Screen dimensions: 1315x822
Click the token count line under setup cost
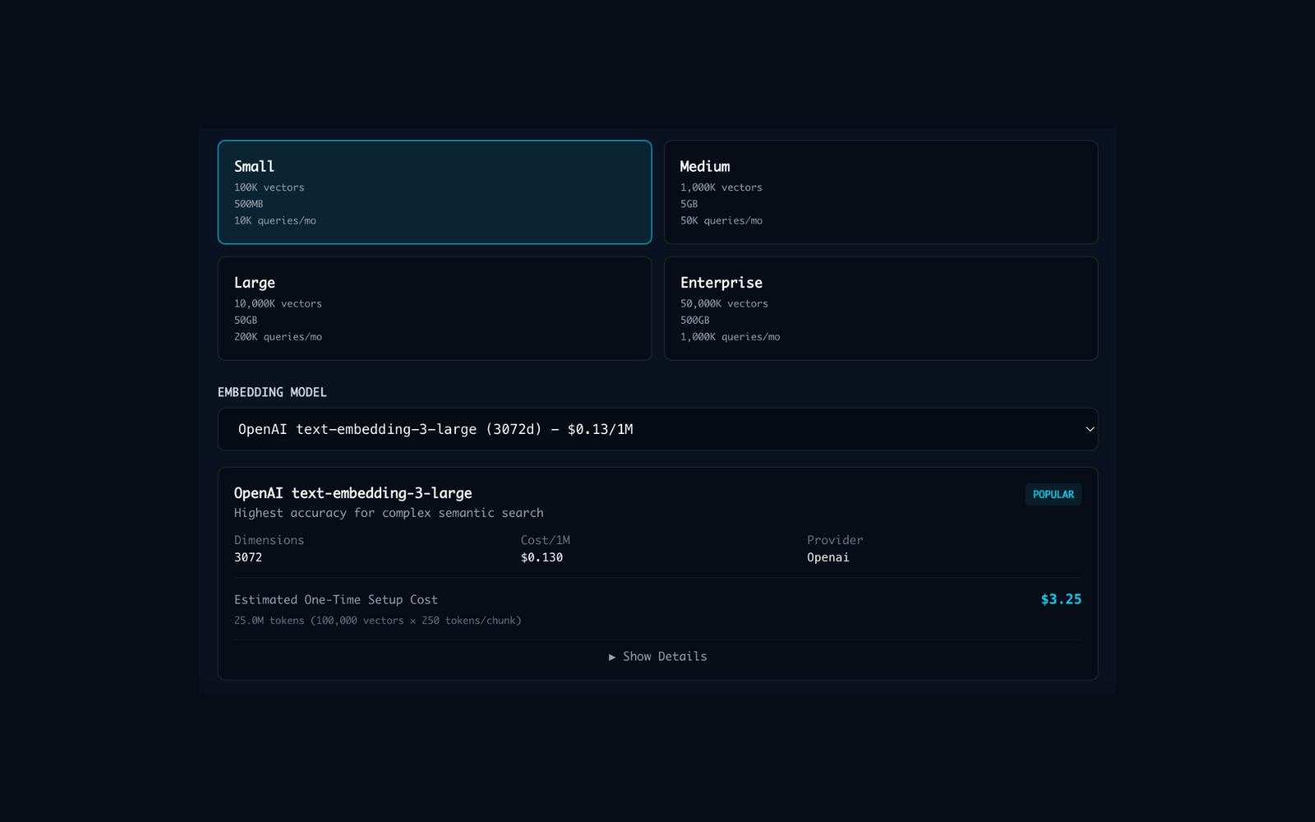tap(377, 621)
